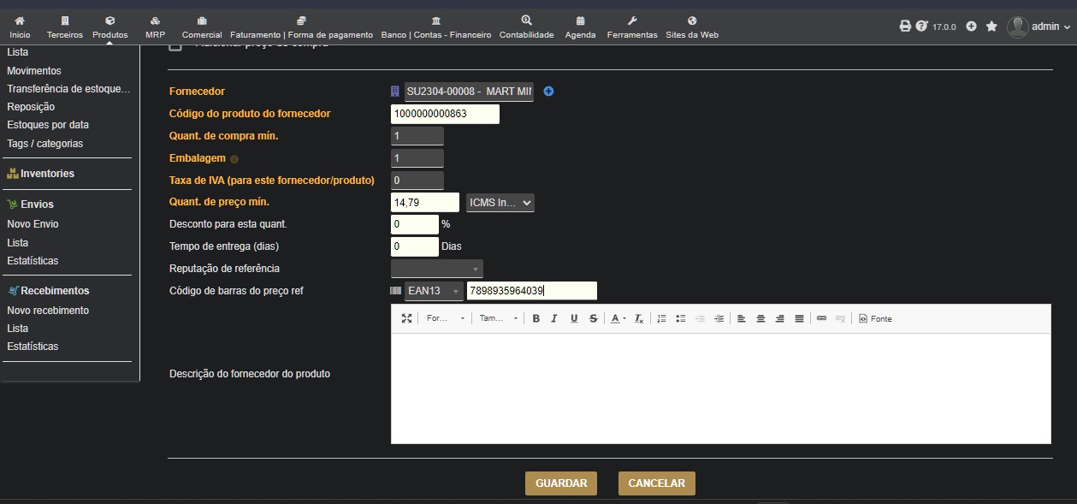Open the text color picker
This screenshot has width=1077, height=504.
click(618, 318)
